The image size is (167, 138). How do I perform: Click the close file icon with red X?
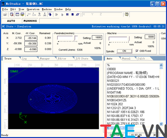click(12, 15)
